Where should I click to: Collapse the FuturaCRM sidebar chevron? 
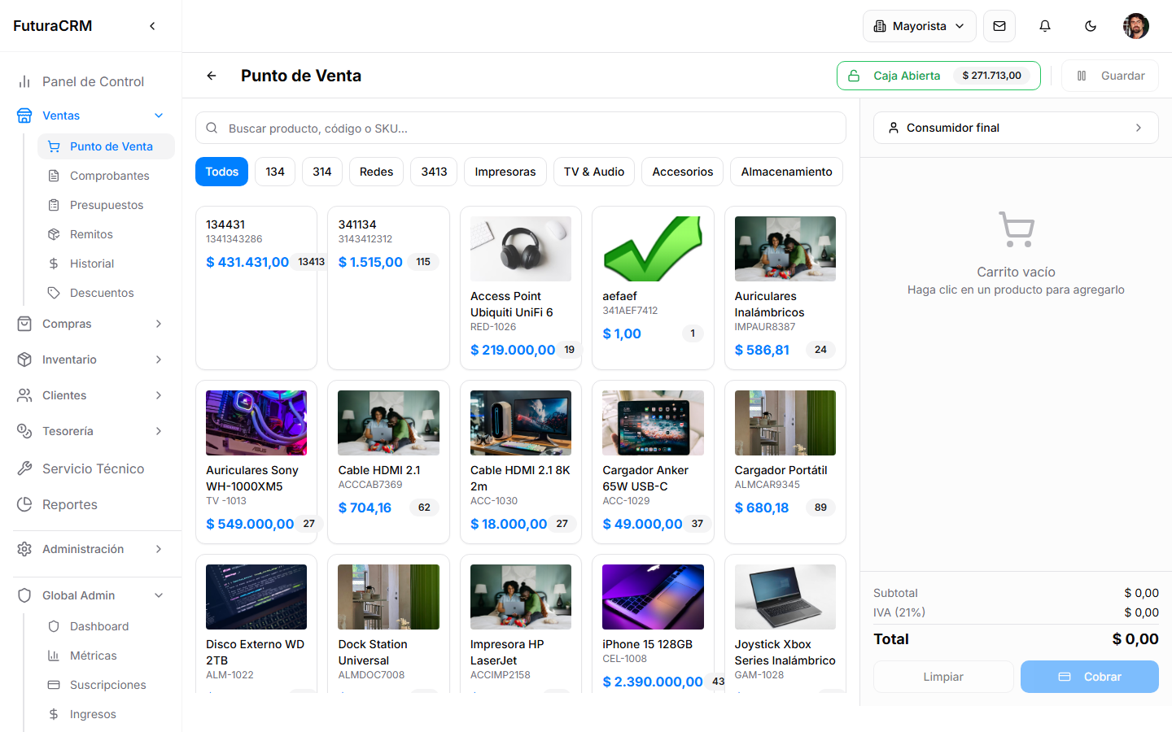pos(152,26)
